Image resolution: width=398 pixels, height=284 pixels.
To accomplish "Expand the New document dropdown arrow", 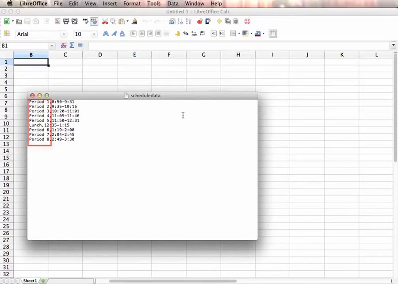I will click(13, 21).
